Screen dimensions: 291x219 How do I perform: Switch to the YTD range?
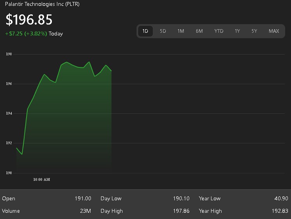coord(219,31)
